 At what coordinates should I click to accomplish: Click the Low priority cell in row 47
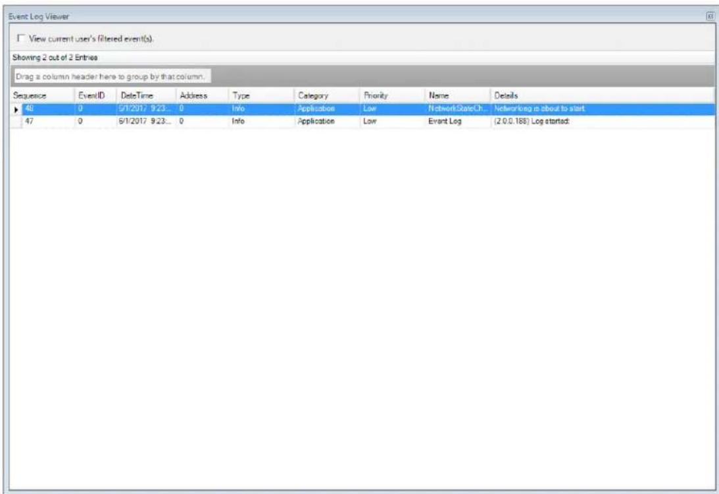point(393,122)
